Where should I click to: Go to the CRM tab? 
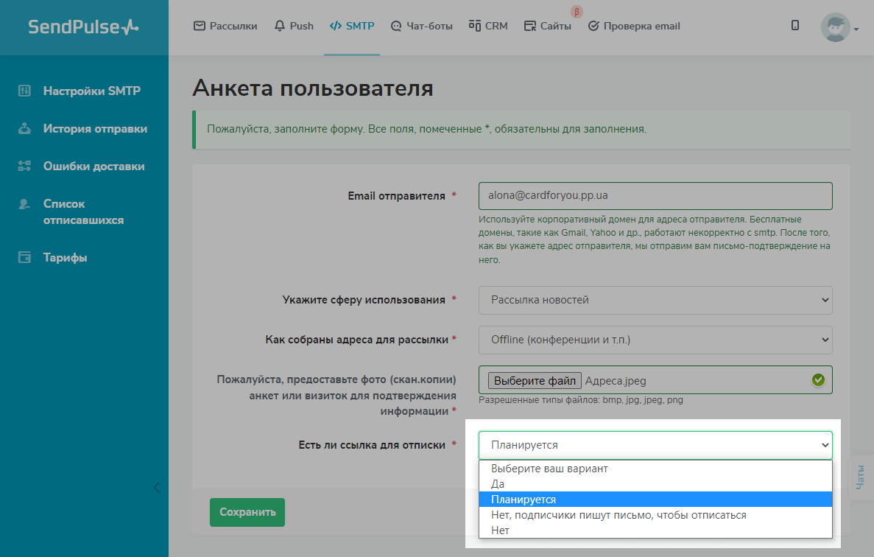pos(488,26)
